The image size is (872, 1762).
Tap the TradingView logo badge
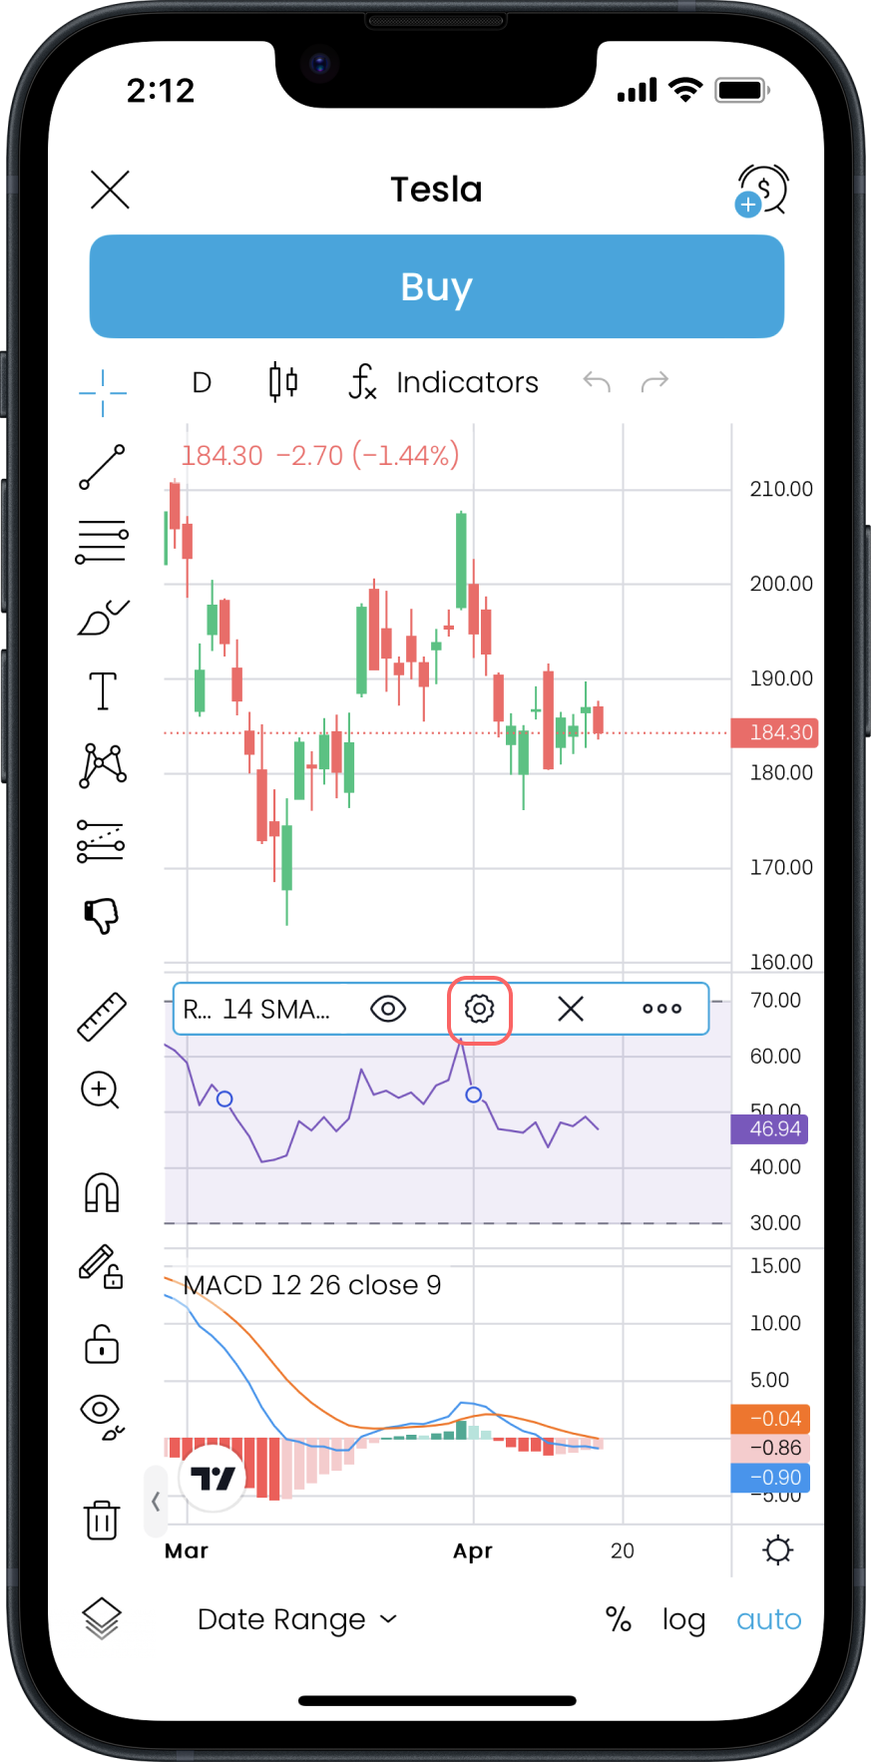pyautogui.click(x=213, y=1479)
